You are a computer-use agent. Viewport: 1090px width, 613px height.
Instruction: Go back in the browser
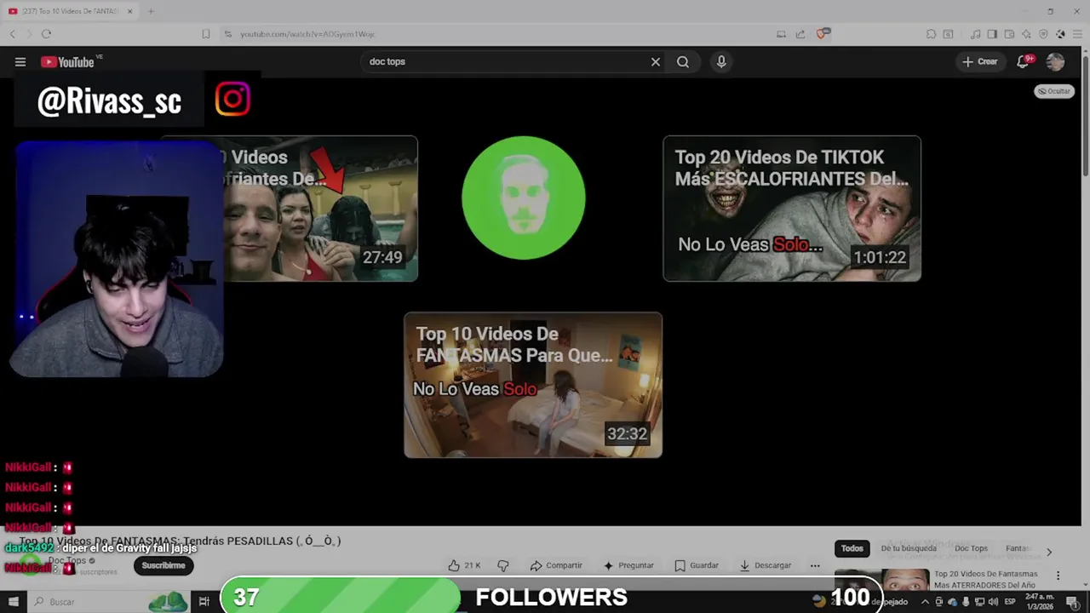[x=12, y=34]
